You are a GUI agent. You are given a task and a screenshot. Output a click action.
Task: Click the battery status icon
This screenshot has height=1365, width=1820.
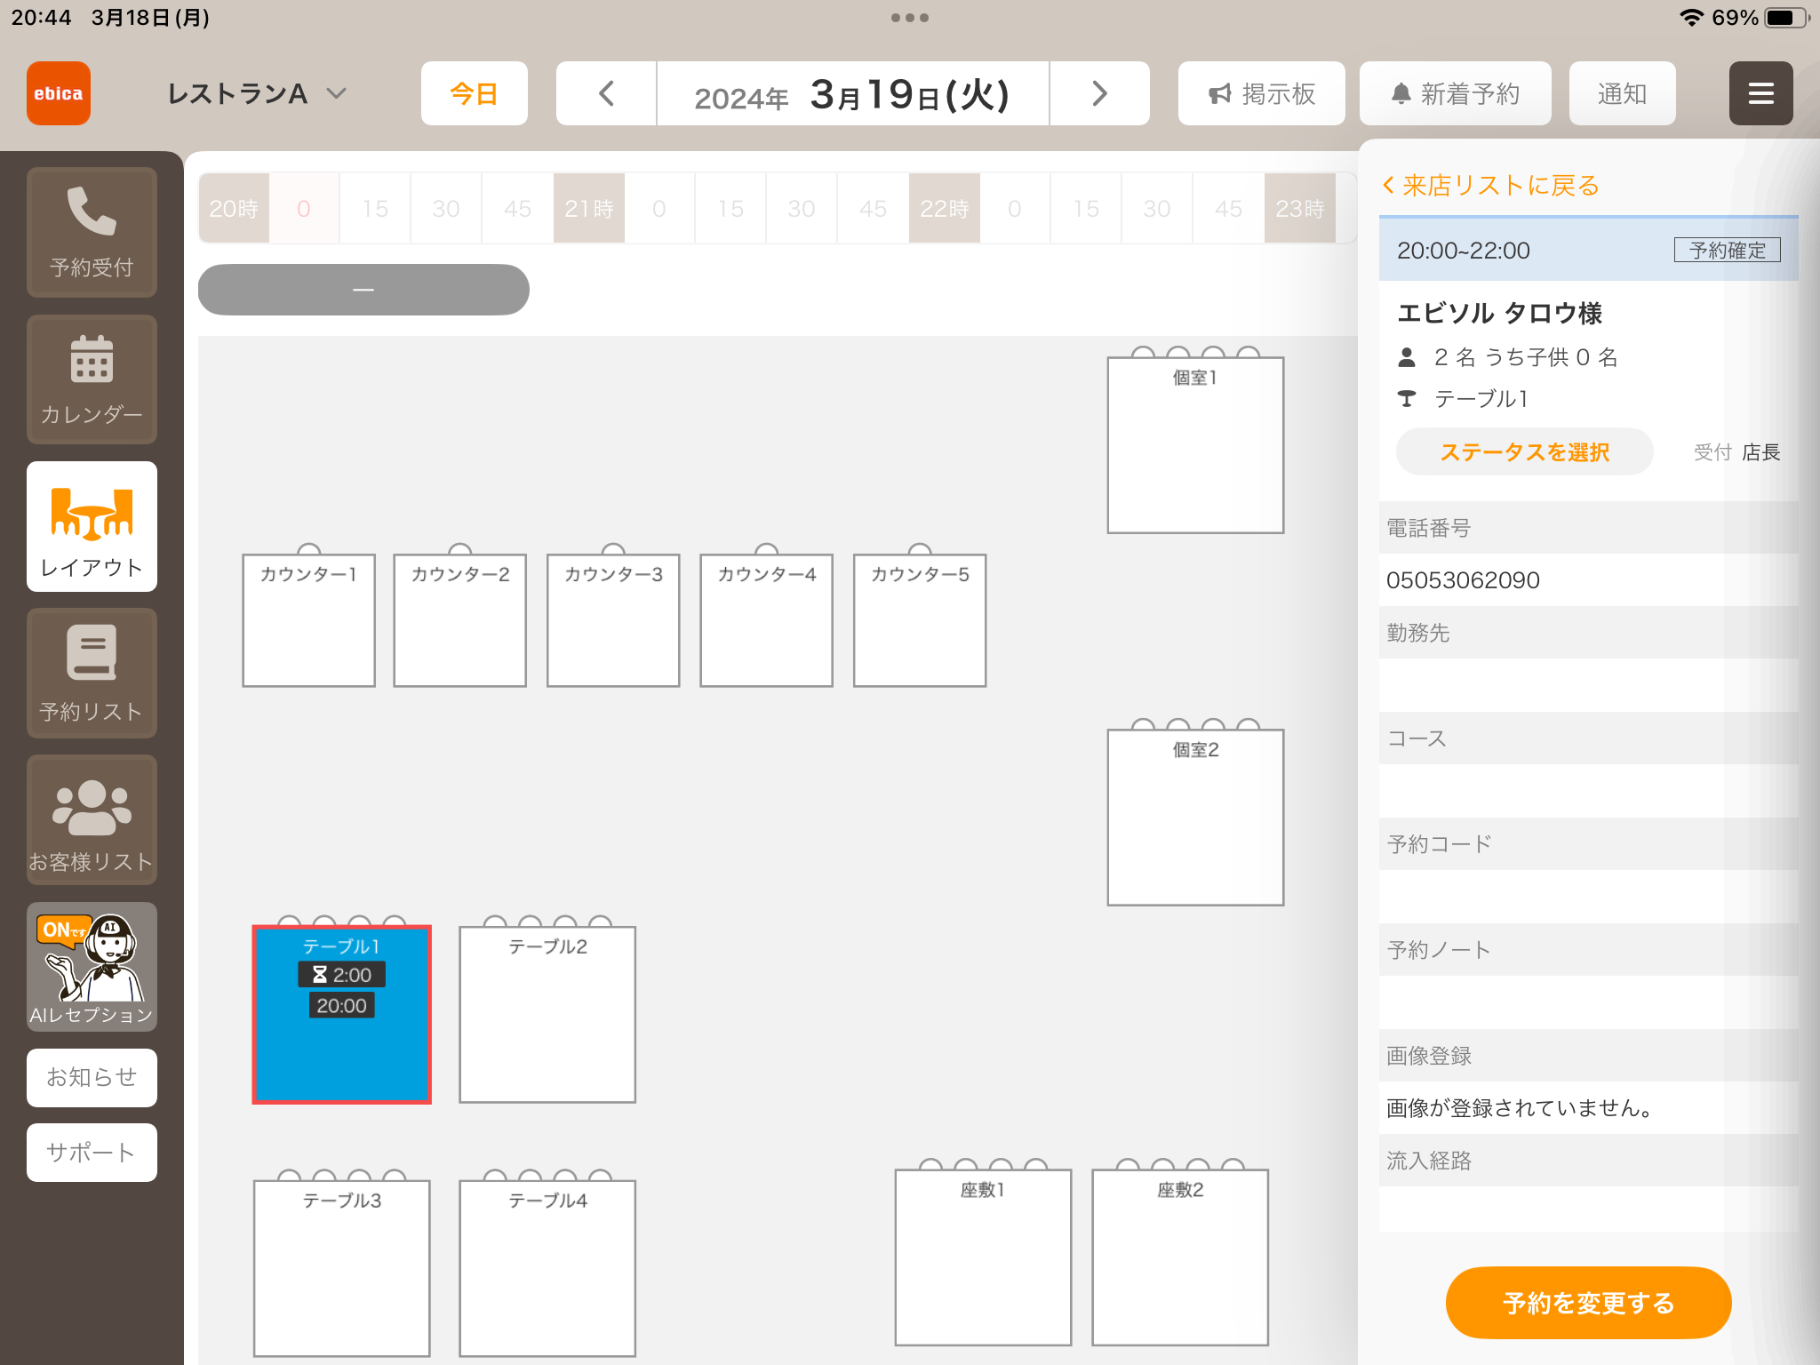click(1786, 18)
